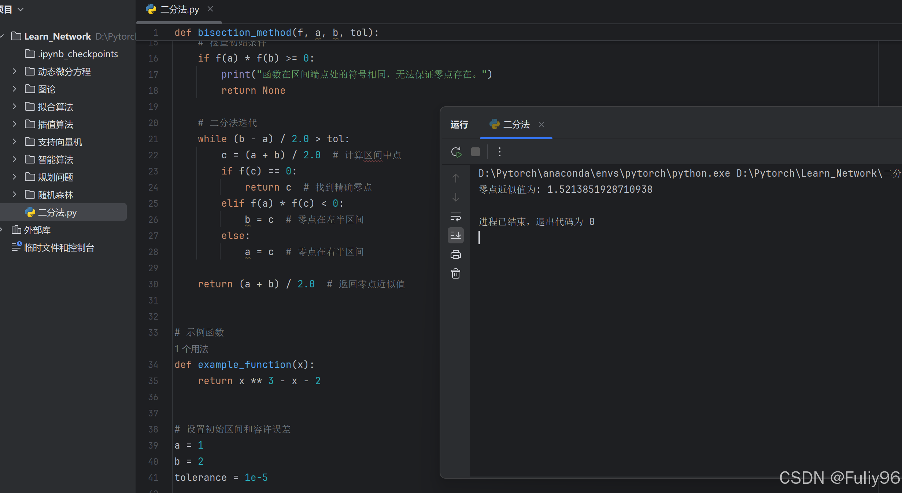The height and width of the screenshot is (493, 902).
Task: Click the '1 个用法' usages hint
Action: tap(192, 349)
